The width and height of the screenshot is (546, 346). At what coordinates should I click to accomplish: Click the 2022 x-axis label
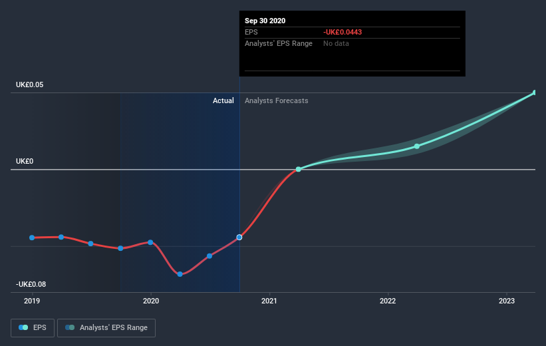(388, 301)
